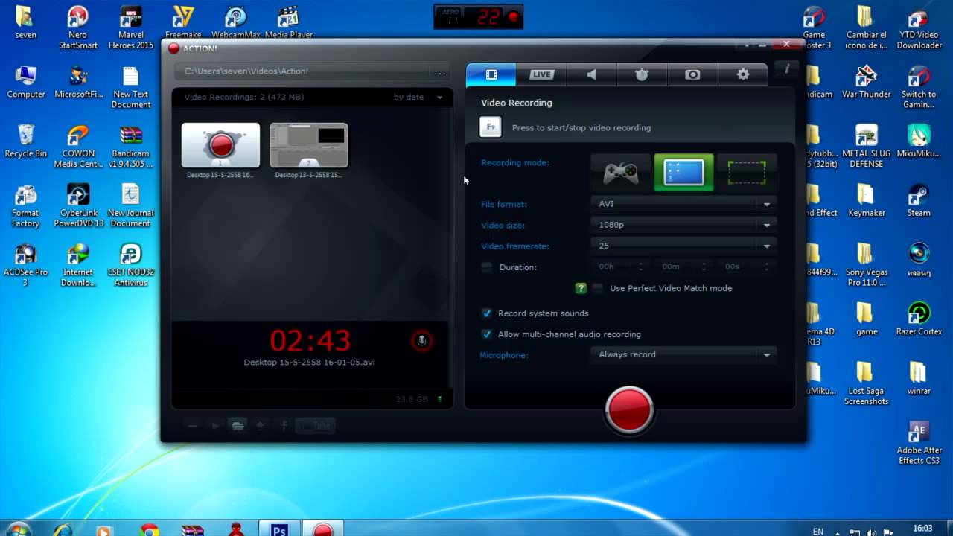Click the Action! window title
Screen dimensions: 953x536
200,48
